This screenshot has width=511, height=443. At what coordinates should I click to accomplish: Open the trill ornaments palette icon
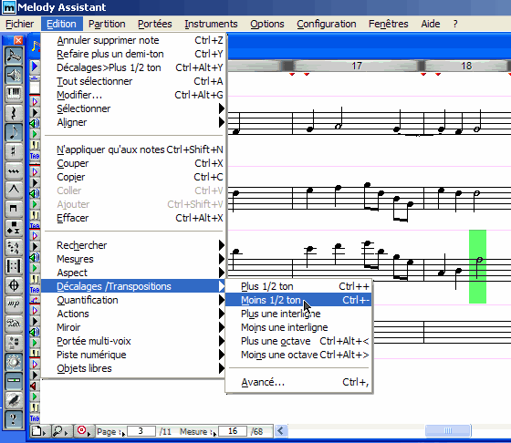coord(14,170)
